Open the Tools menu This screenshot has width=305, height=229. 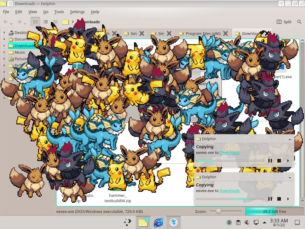pos(59,12)
